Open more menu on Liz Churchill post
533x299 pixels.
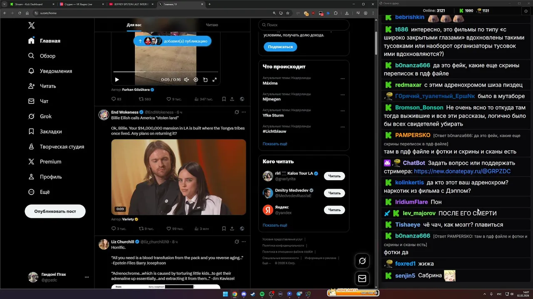[244, 242]
